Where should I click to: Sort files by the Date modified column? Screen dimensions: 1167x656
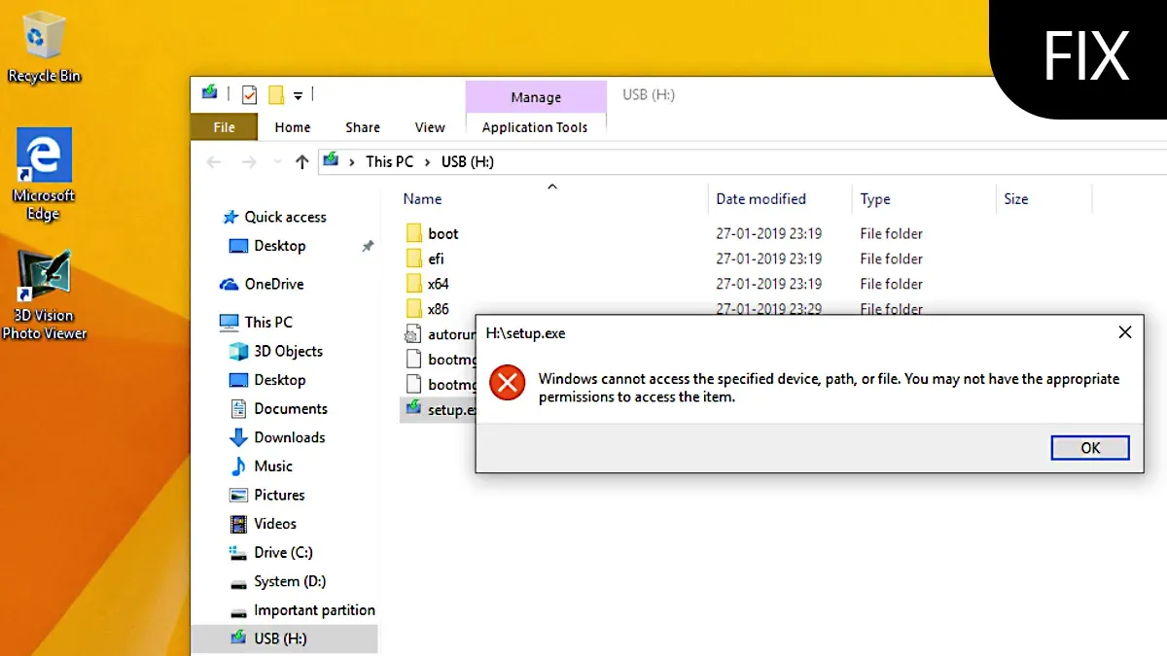click(x=760, y=198)
